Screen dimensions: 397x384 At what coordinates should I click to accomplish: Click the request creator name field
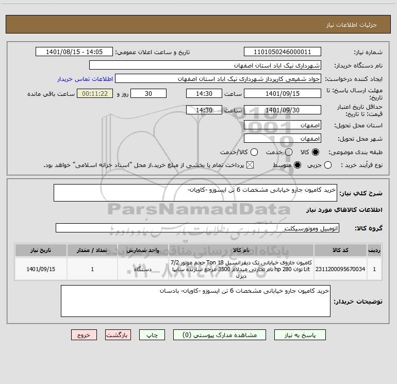click(218, 78)
